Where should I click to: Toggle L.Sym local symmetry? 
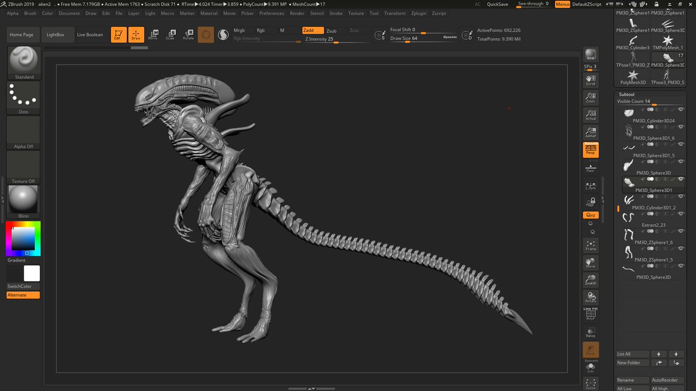tap(590, 185)
